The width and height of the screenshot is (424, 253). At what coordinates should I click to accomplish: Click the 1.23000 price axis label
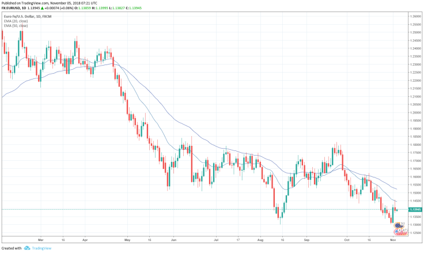[x=415, y=65]
